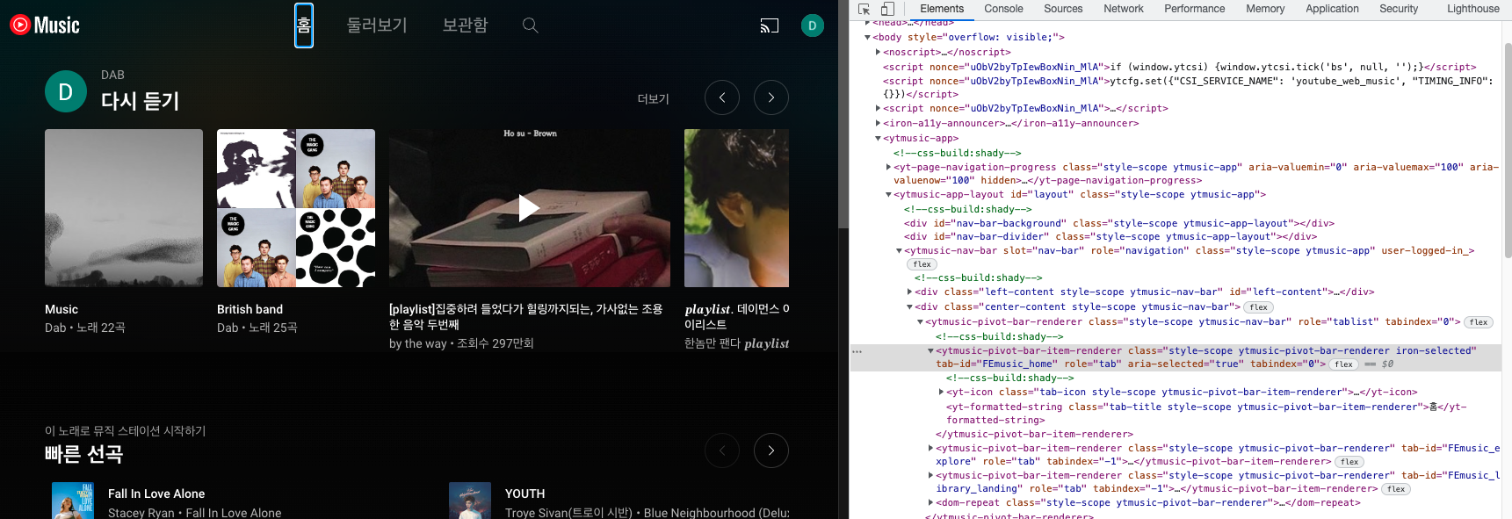Expand the noscript node
Viewport: 1512px width, 519px height.
tap(878, 52)
